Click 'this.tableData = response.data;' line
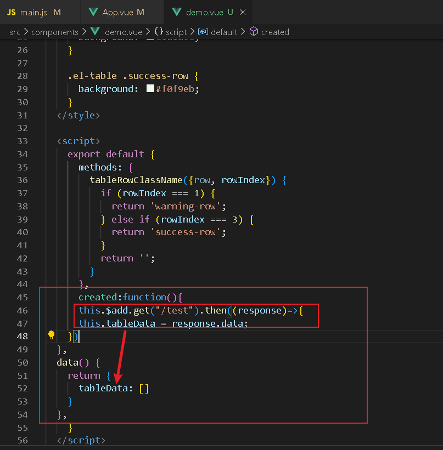Image resolution: width=443 pixels, height=450 pixels. (163, 323)
